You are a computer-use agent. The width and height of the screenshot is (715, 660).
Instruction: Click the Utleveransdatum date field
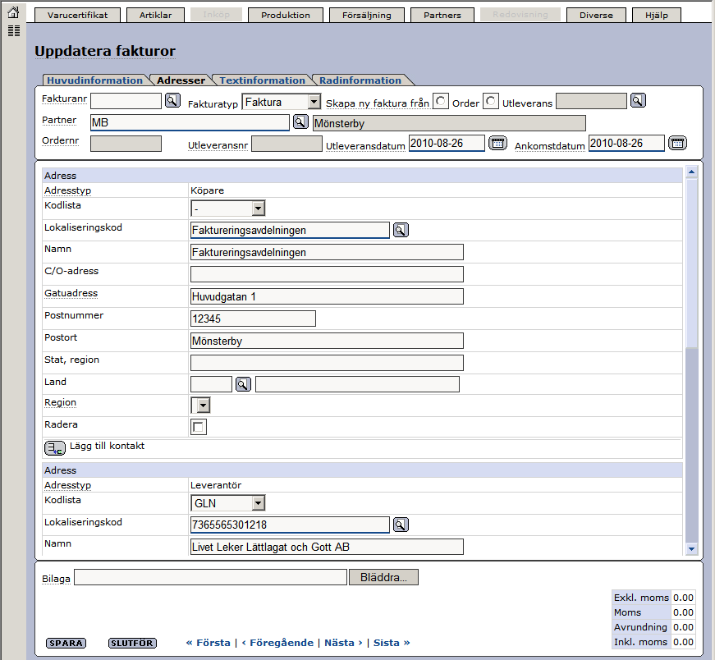(447, 143)
